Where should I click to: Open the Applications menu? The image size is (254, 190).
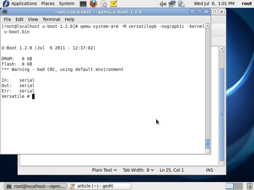pyautogui.click(x=24, y=3)
